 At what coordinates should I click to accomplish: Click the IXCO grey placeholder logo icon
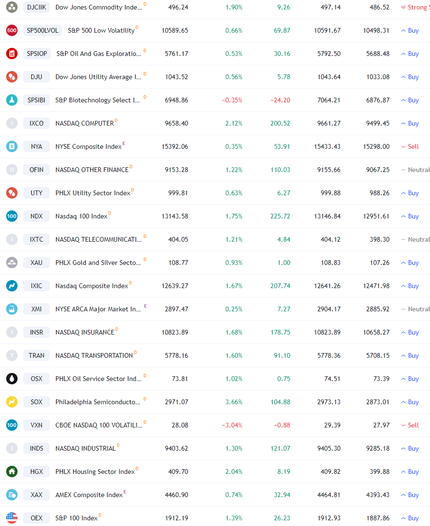tap(12, 123)
